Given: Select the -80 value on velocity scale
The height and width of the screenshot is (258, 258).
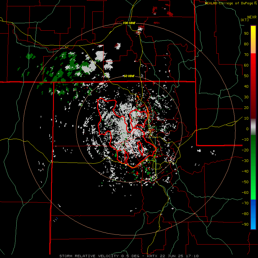Looking at the screenshot, I should pyautogui.click(x=245, y=214).
